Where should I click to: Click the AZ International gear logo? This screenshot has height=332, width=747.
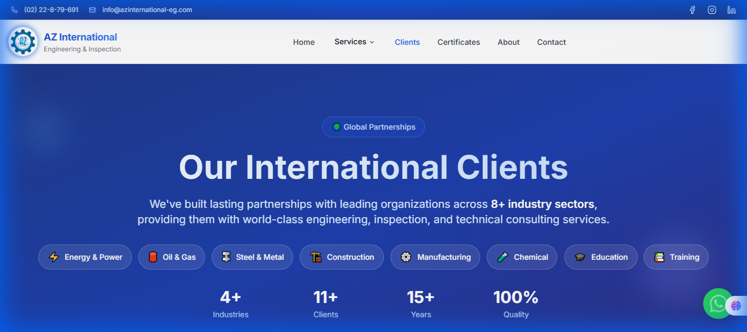point(22,42)
